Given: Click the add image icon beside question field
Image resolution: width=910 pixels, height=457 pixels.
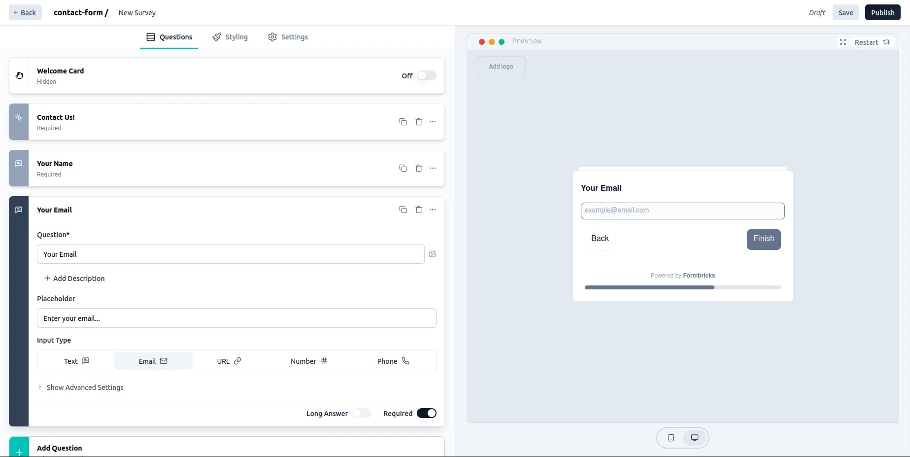Looking at the screenshot, I should 433,254.
